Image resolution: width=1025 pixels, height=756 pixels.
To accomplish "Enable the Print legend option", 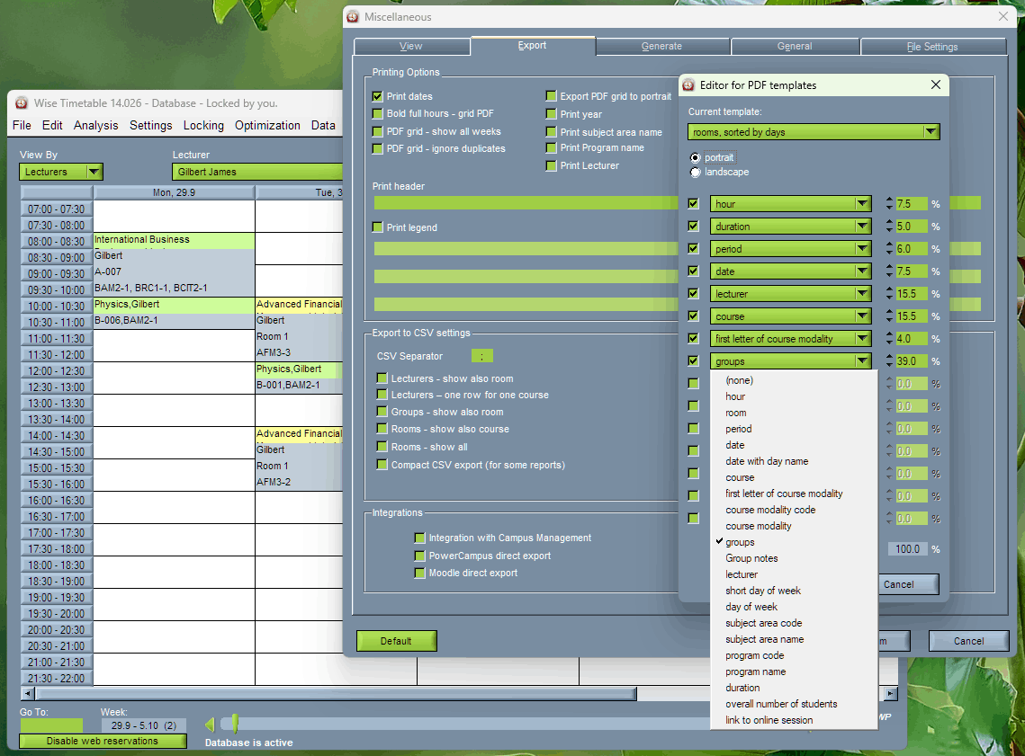I will click(x=376, y=227).
